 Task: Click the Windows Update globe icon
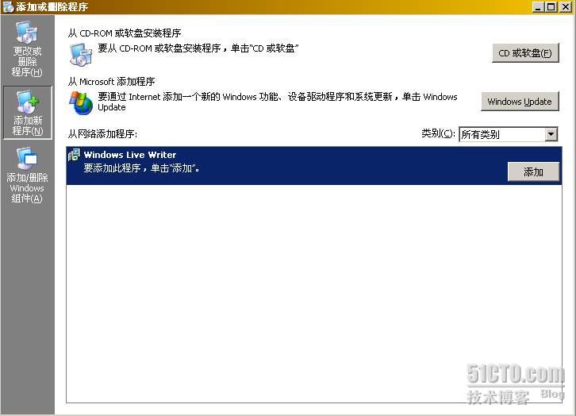pos(81,103)
